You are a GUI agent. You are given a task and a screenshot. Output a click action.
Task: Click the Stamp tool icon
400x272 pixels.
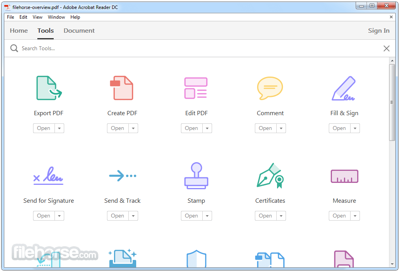click(196, 175)
